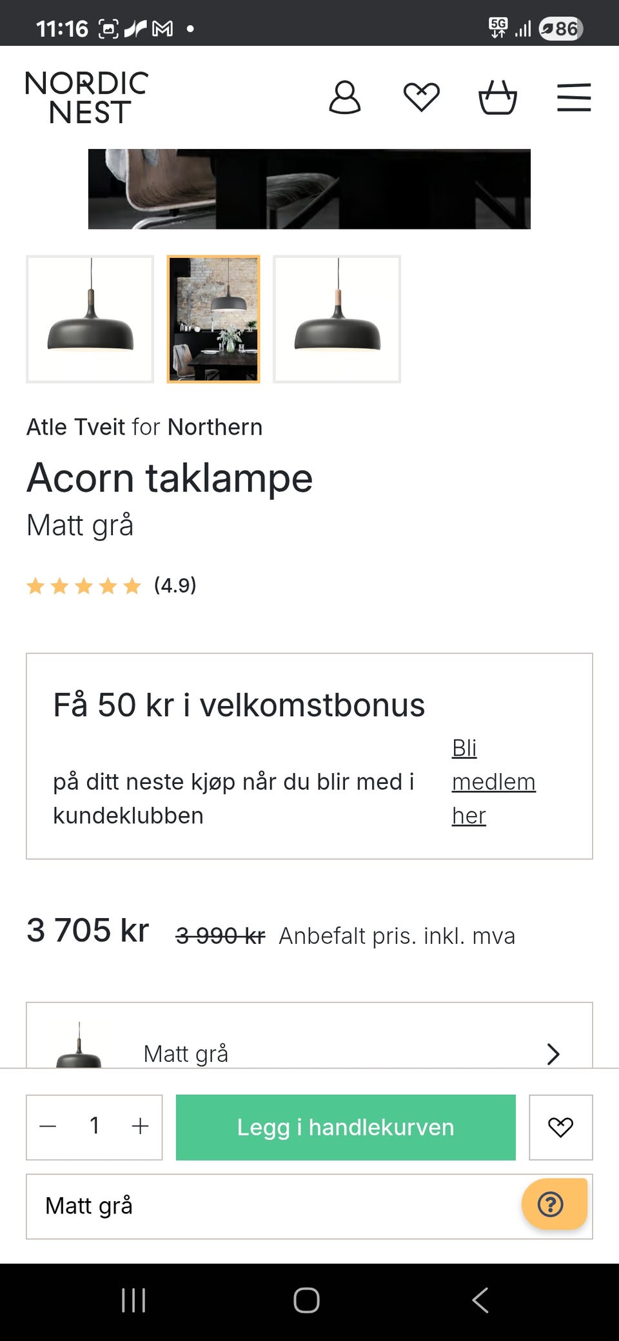Viewport: 619px width, 1341px height.
Task: Increase quantity with plus button
Action: 140,1126
